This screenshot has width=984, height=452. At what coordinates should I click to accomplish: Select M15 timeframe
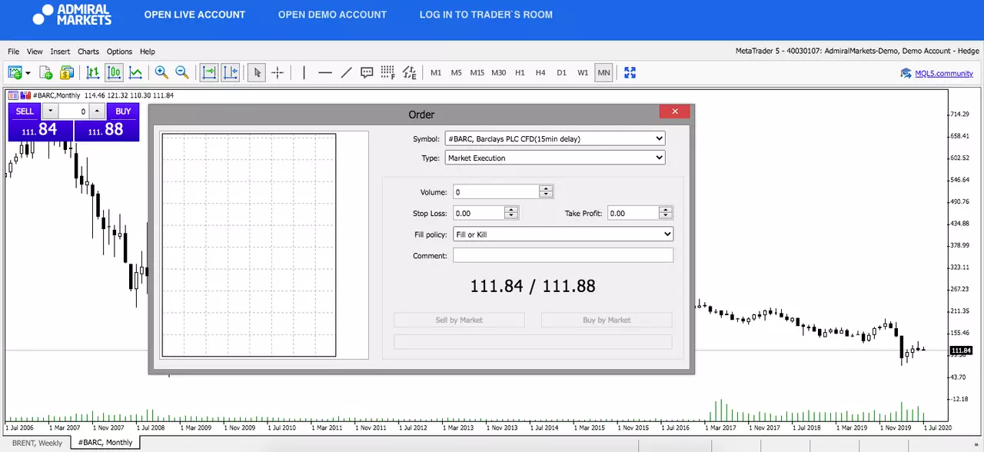pos(477,73)
